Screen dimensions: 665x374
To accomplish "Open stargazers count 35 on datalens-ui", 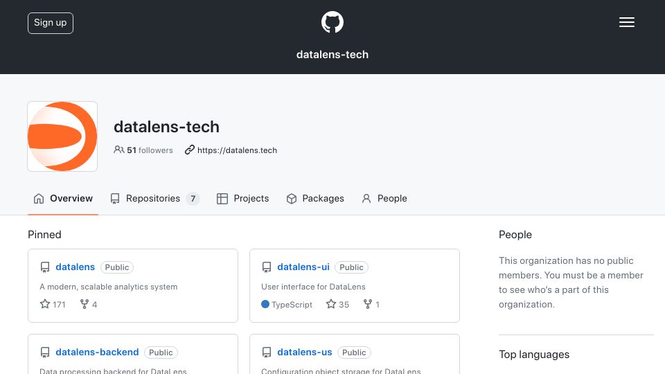I will pos(337,304).
